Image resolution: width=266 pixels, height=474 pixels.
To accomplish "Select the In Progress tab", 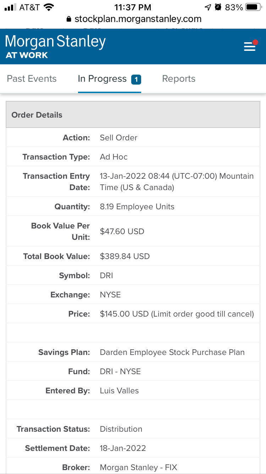I will pos(102,79).
